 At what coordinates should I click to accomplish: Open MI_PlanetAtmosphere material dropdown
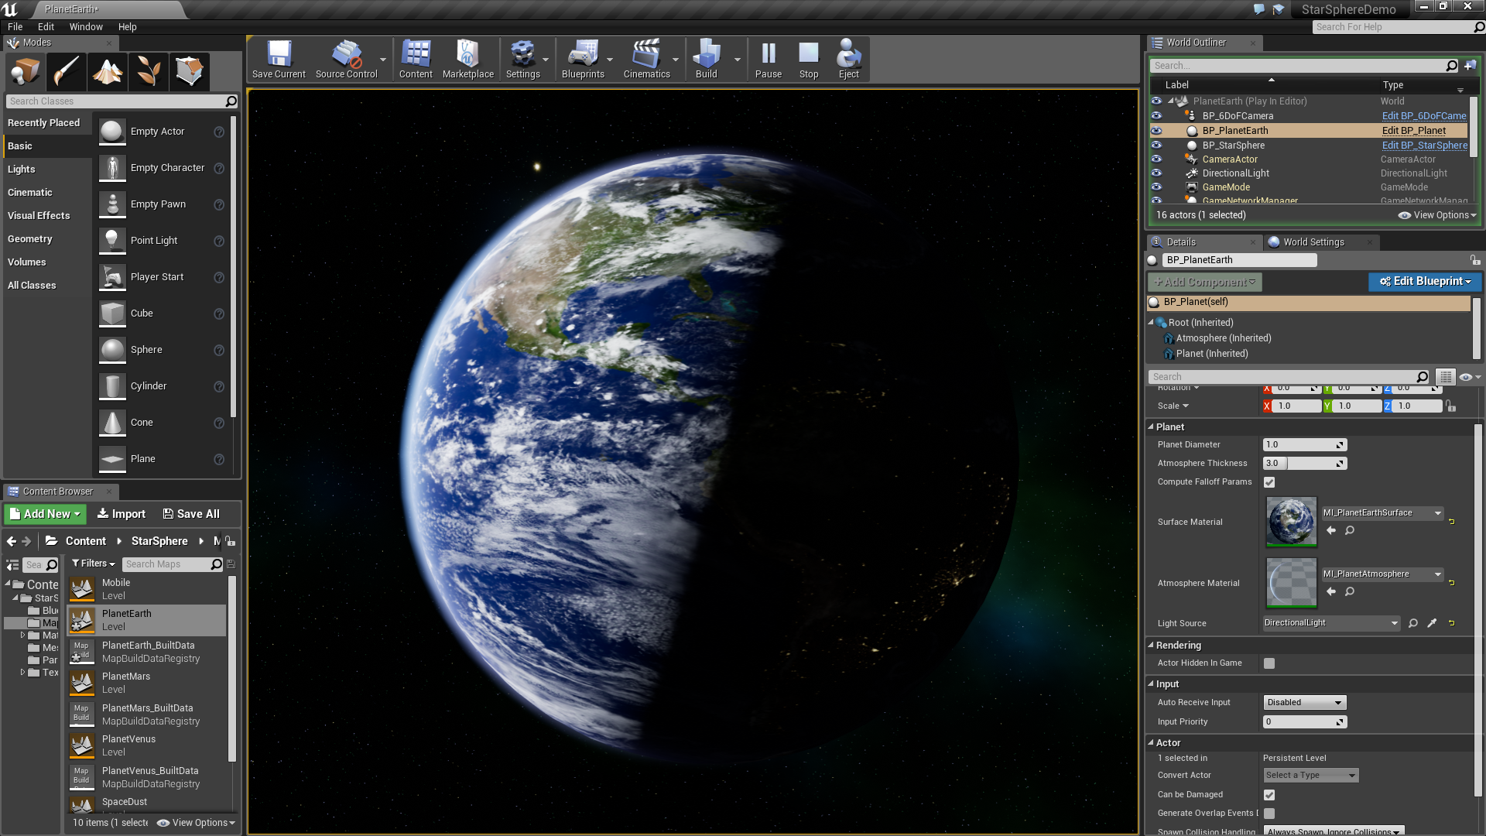click(x=1382, y=574)
